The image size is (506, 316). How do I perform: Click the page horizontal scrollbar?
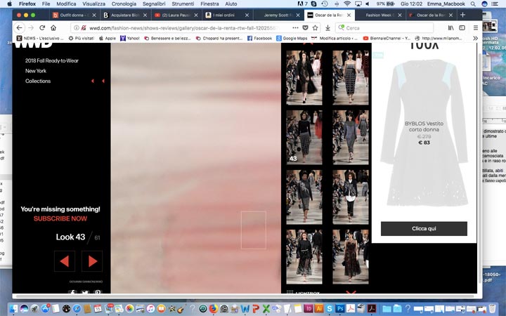pos(245,296)
